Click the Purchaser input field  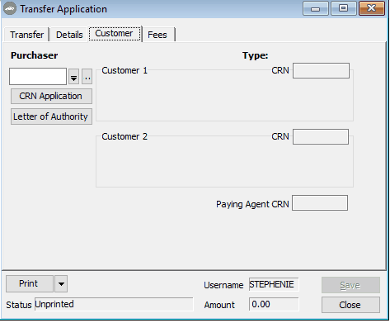(x=38, y=76)
